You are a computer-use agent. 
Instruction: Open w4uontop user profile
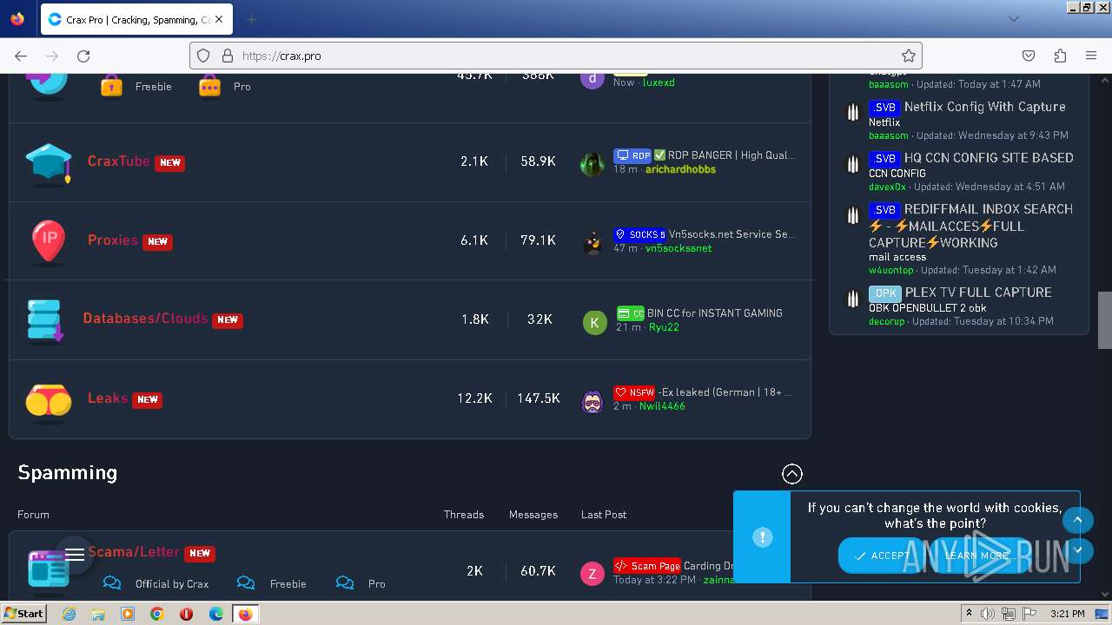pos(890,270)
